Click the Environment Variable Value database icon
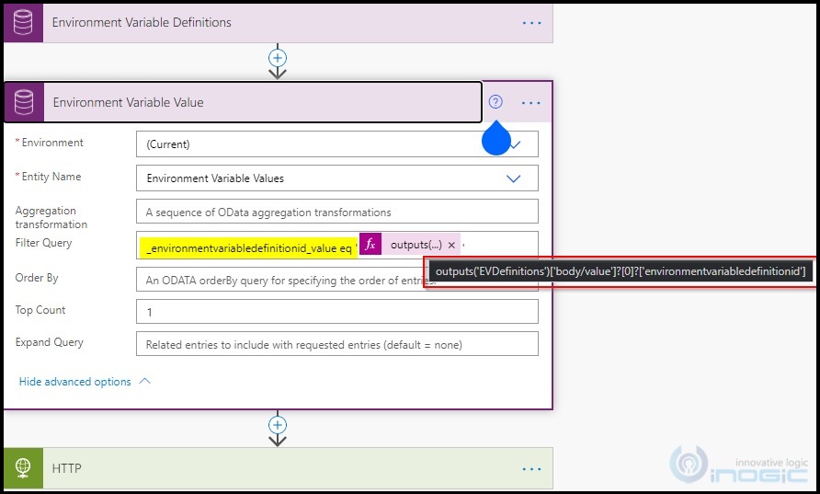The width and height of the screenshot is (820, 494). (x=25, y=102)
